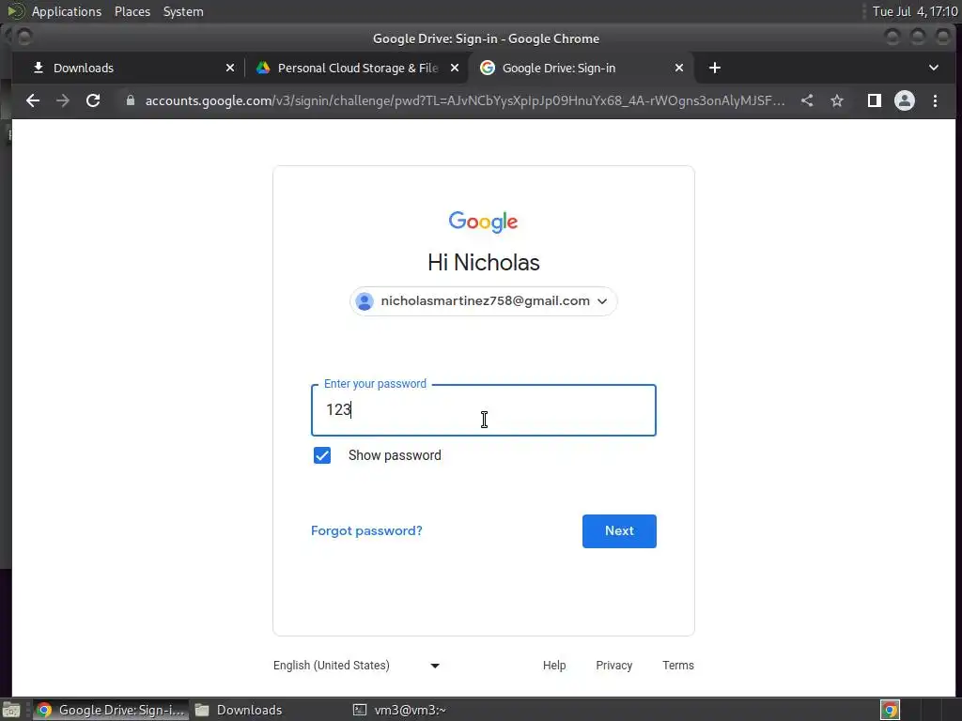
Task: Open the Chrome side panel
Action: [875, 100]
